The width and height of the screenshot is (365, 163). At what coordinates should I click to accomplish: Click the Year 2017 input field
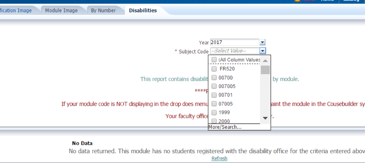click(x=235, y=42)
